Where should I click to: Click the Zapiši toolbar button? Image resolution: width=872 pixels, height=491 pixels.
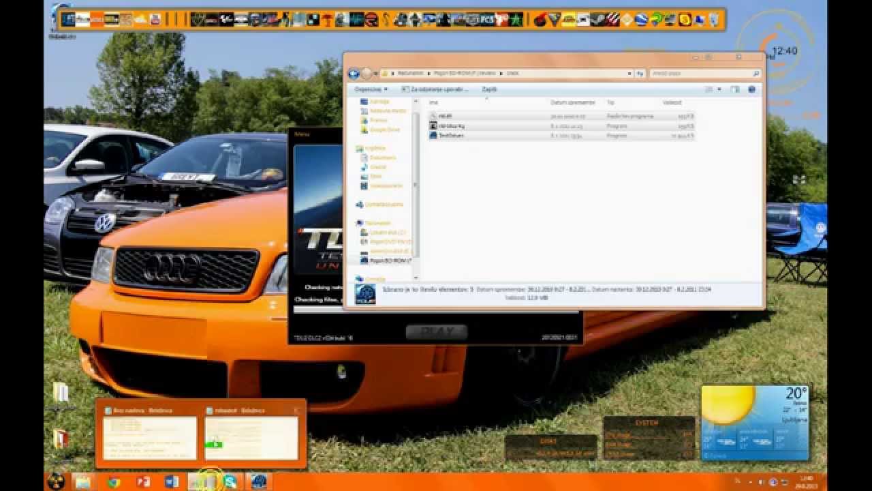point(490,89)
